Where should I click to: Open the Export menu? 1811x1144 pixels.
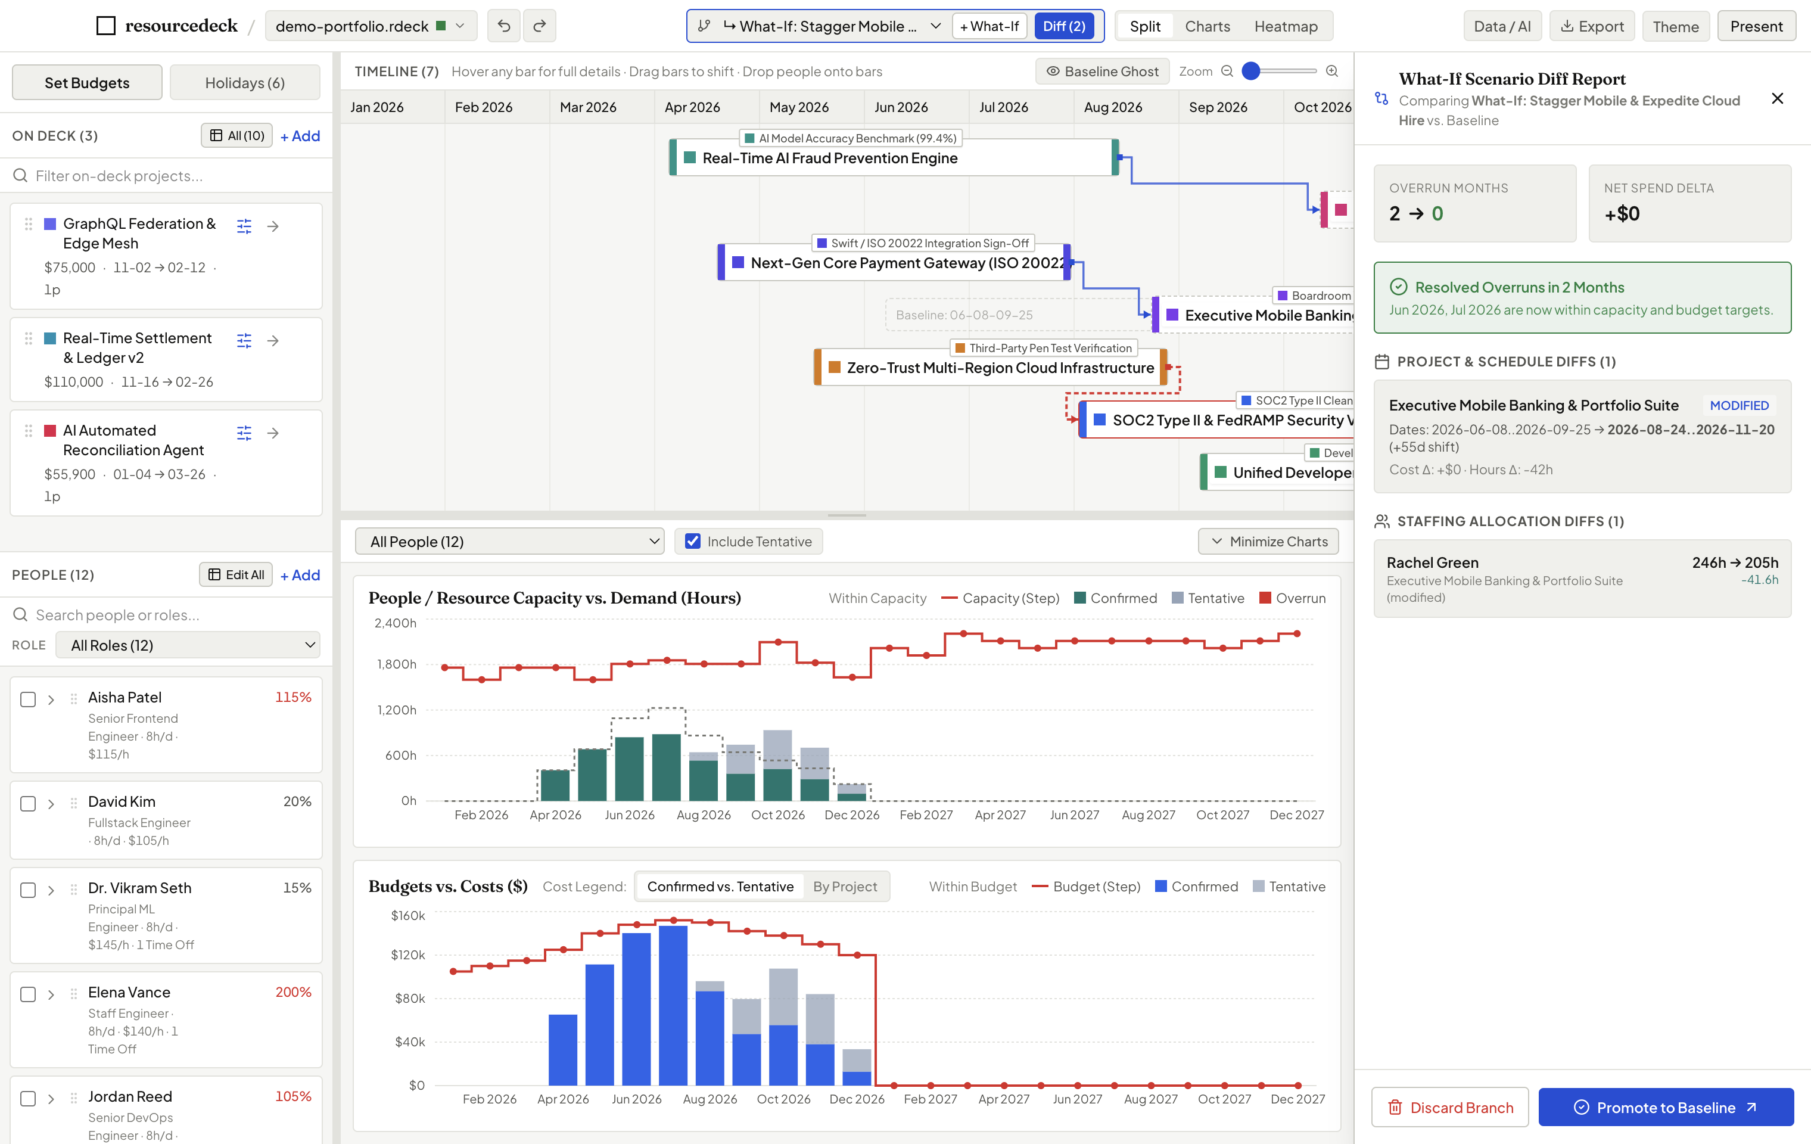pyautogui.click(x=1592, y=26)
